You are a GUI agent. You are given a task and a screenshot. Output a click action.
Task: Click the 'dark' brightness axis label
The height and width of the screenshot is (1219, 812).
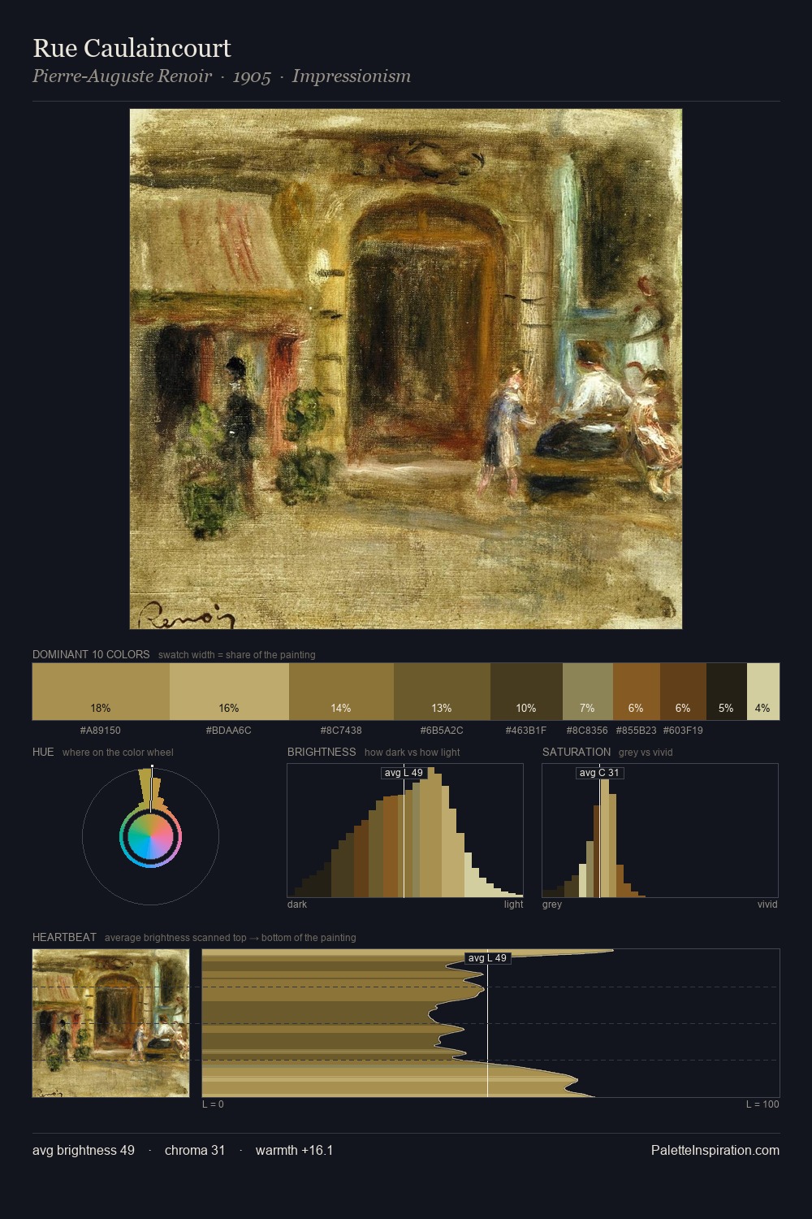click(x=297, y=904)
